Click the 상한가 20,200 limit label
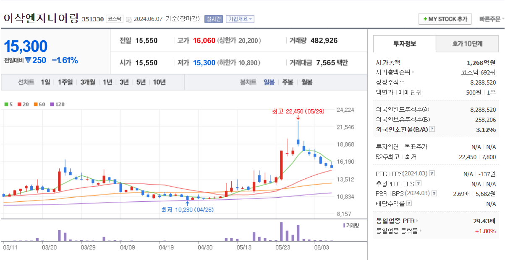 (x=238, y=41)
